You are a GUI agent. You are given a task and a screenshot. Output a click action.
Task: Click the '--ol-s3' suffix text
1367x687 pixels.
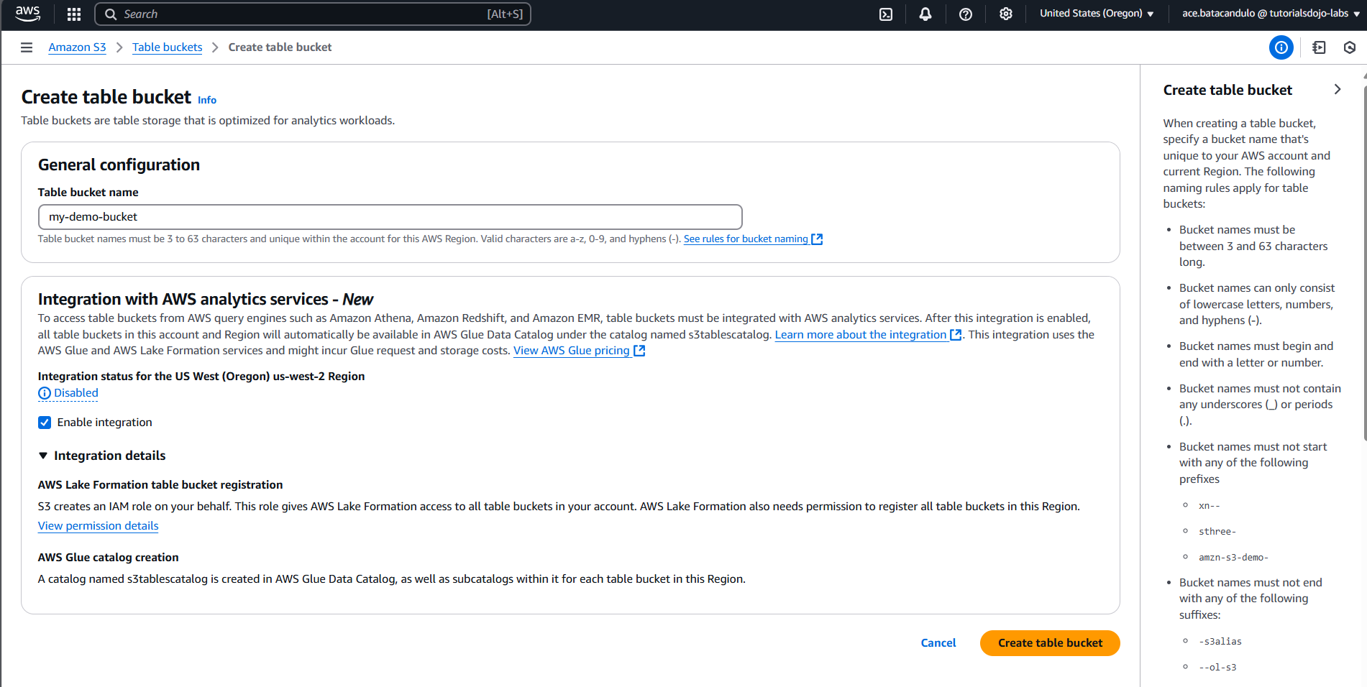coord(1217,668)
